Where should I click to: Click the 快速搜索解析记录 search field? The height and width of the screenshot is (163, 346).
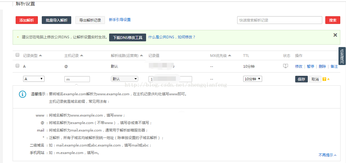tap(280, 20)
